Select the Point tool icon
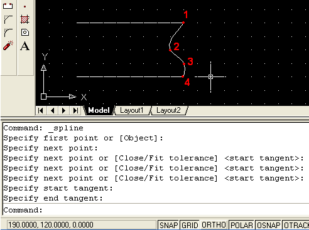The image size is (309, 230). tap(25, 6)
